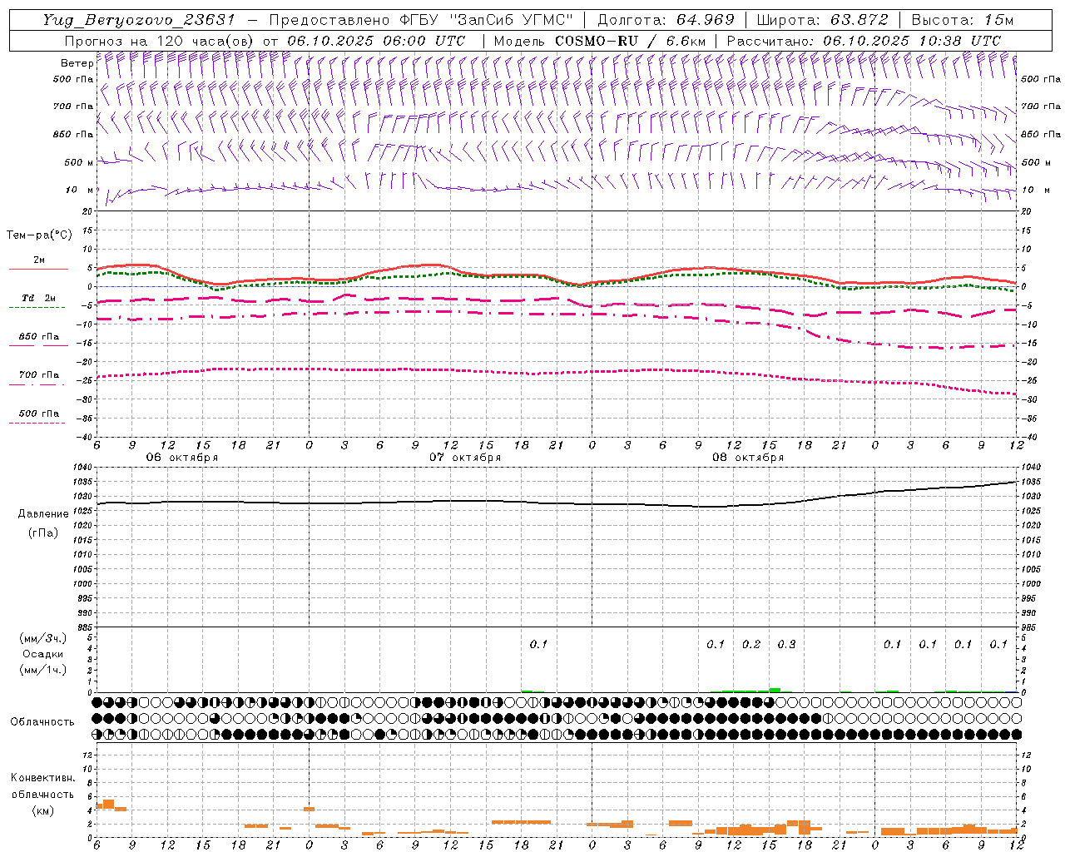1065x852 pixels.
Task: Select the elevation text Высота: 15м
Action: 963,20
